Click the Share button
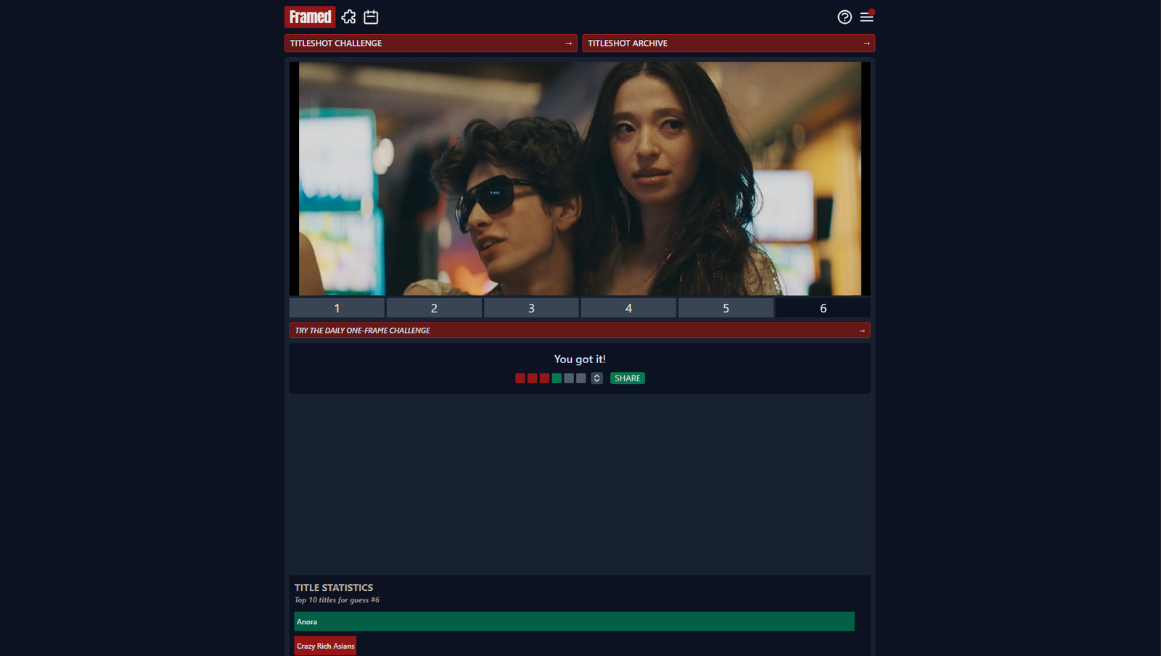Viewport: 1161px width, 656px height. [x=628, y=378]
